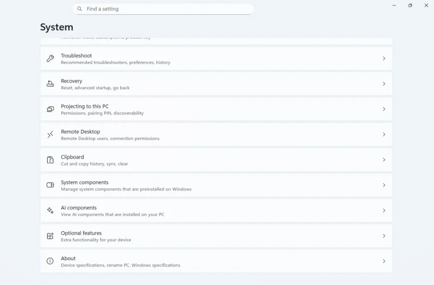Click the Recovery drive icon
Image resolution: width=434 pixels, height=285 pixels.
50,84
